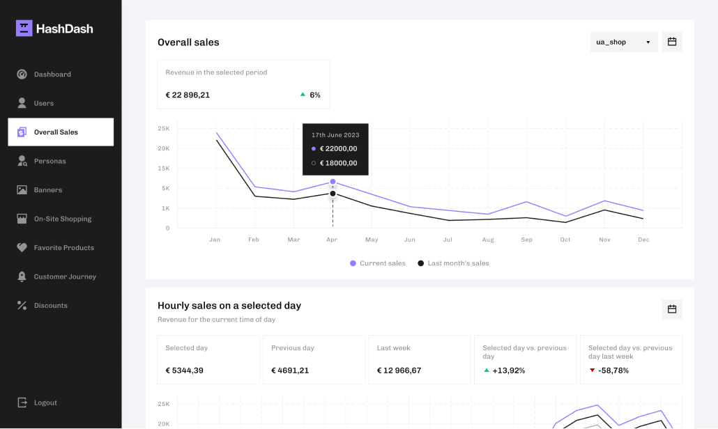Open the Banners section
Screen dimensions: 718x429
[22, 189]
